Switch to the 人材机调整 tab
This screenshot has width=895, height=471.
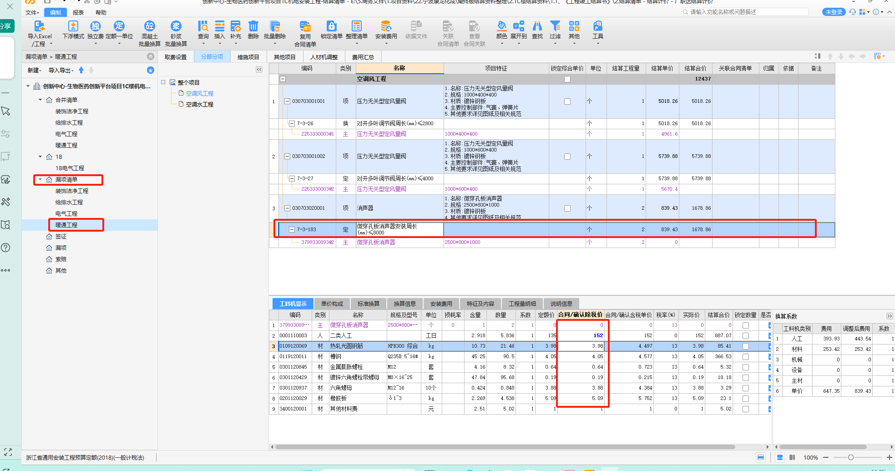coord(324,57)
